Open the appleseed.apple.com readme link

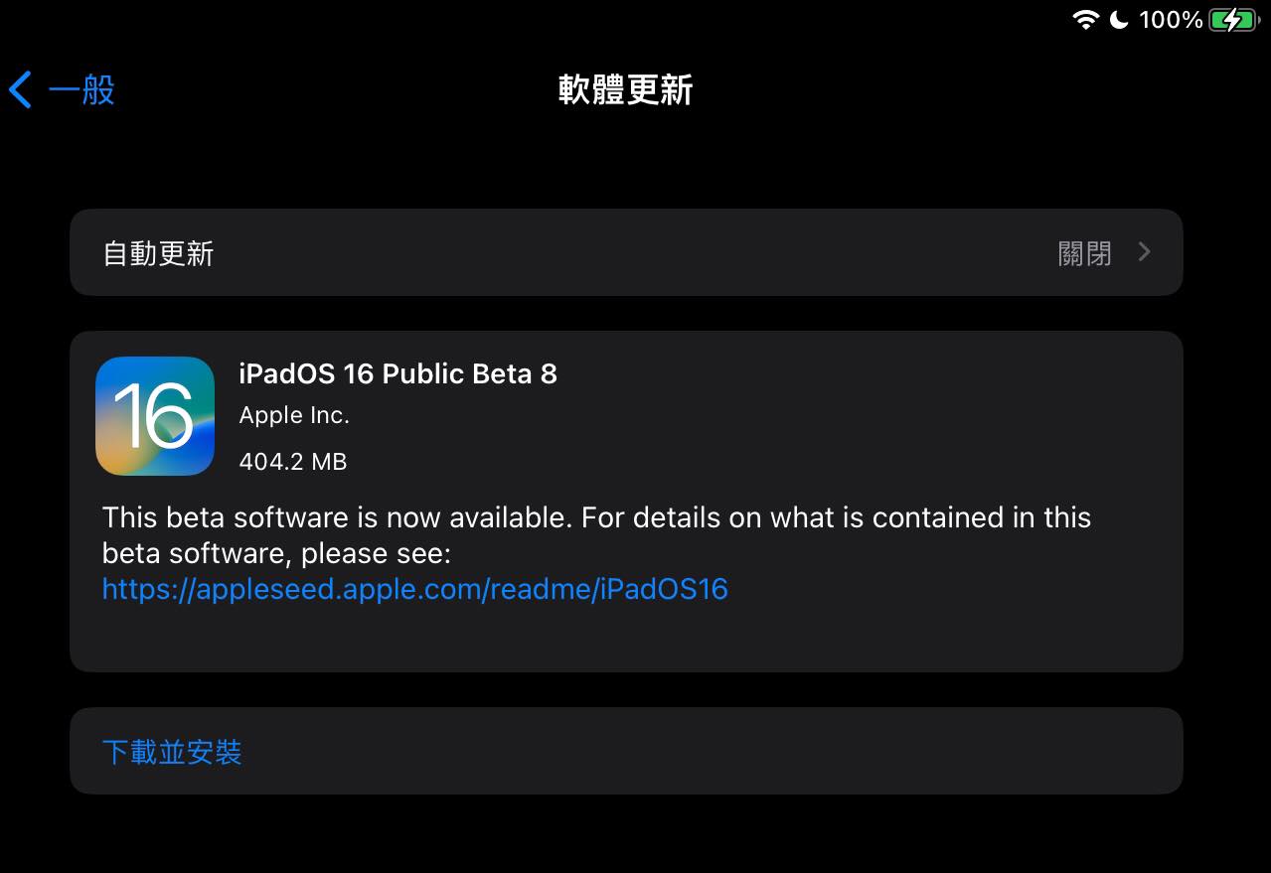[x=415, y=589]
